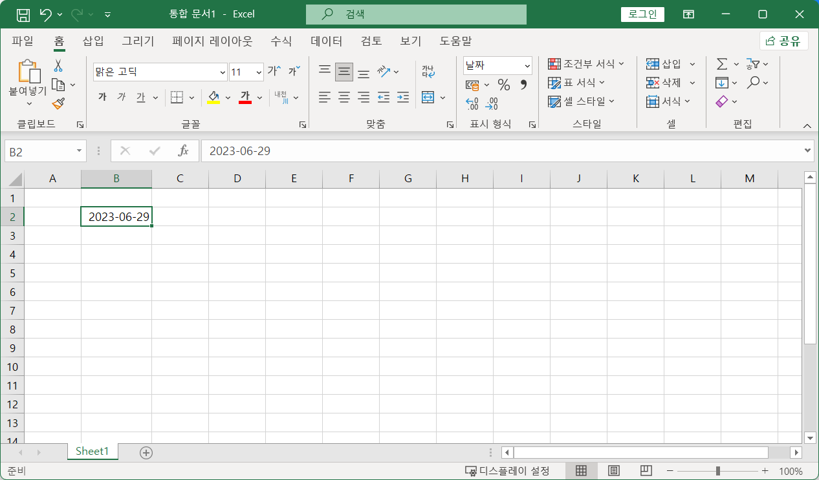The image size is (819, 480).
Task: Toggle center horizontal alignment
Action: pyautogui.click(x=344, y=97)
